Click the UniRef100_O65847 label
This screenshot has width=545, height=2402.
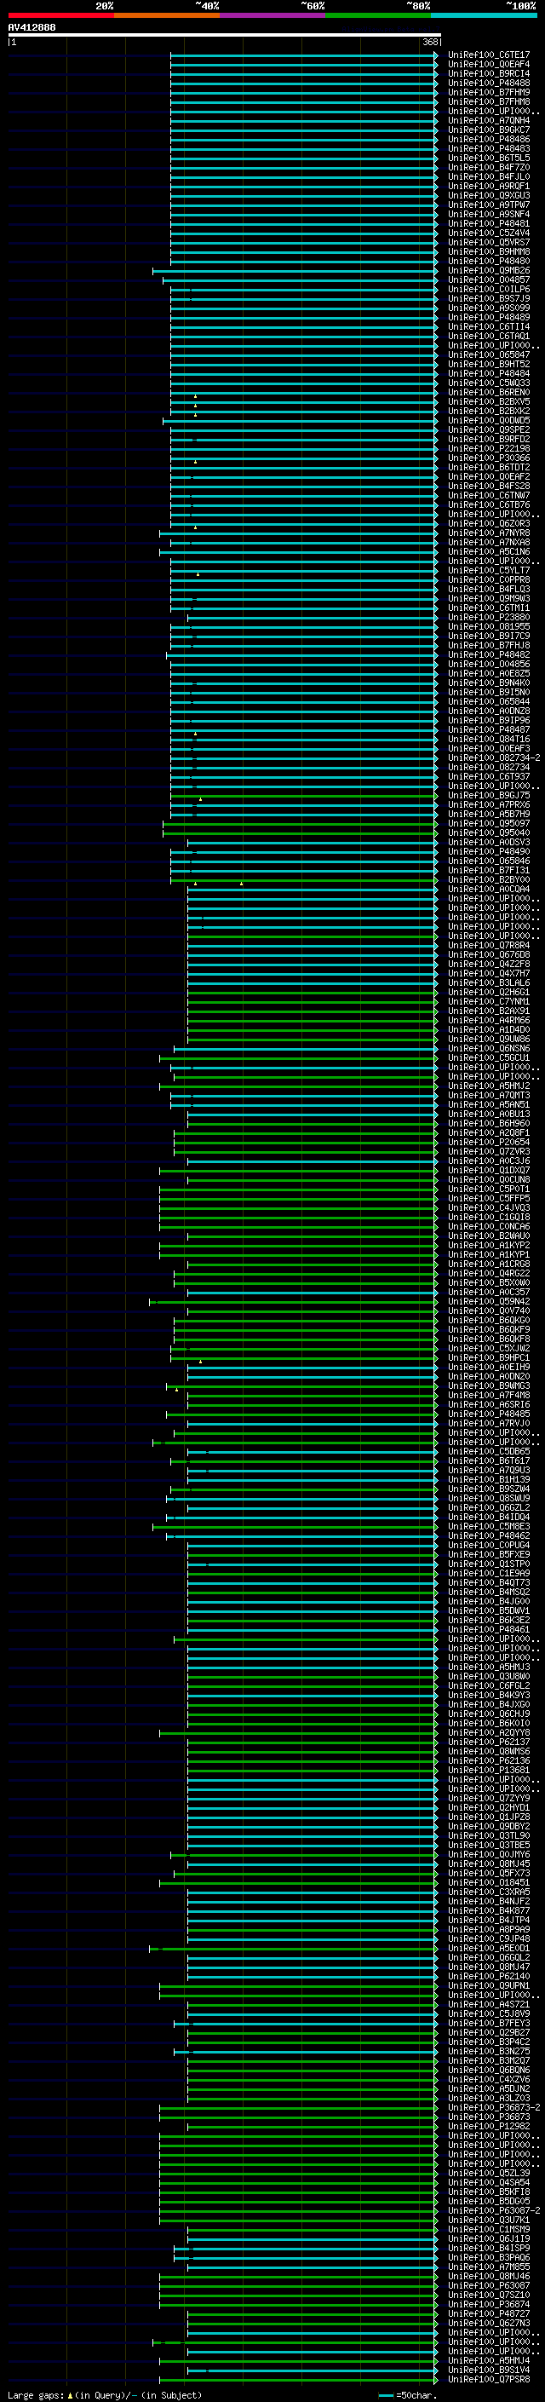pos(488,355)
